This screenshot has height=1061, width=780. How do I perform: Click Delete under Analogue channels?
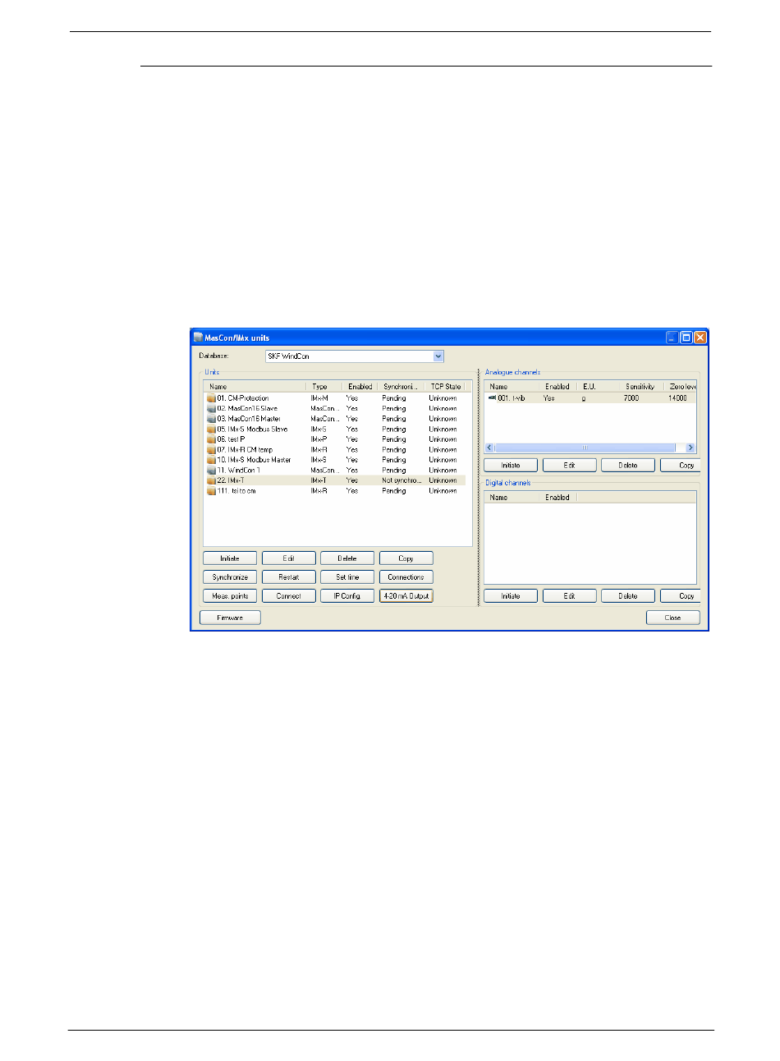pos(628,465)
